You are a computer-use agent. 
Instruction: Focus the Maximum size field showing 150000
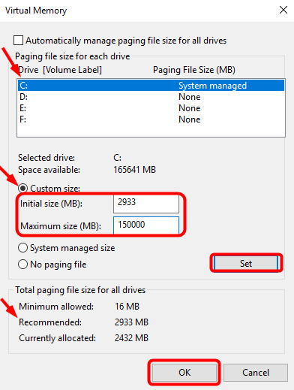(146, 225)
